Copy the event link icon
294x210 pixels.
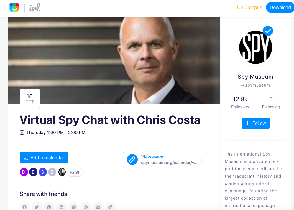tap(110, 207)
